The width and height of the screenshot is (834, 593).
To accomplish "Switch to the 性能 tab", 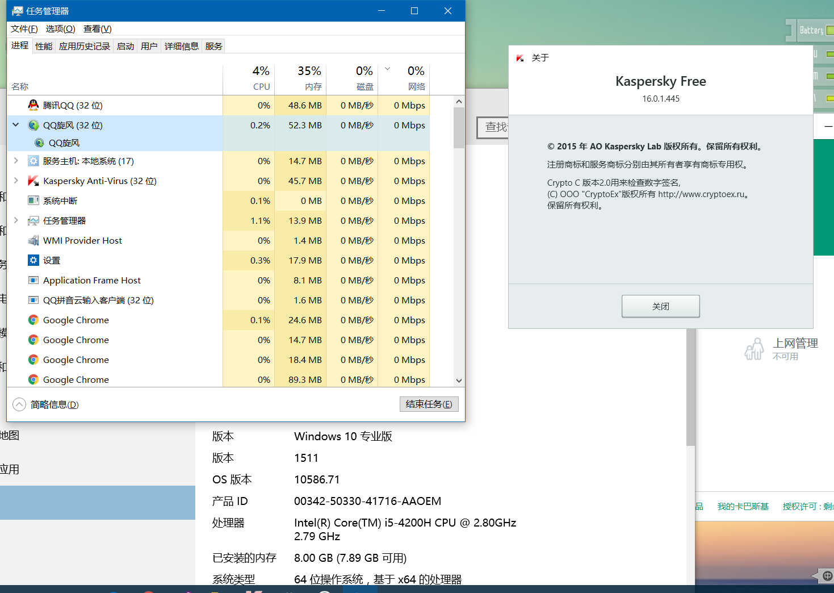I will pos(44,46).
